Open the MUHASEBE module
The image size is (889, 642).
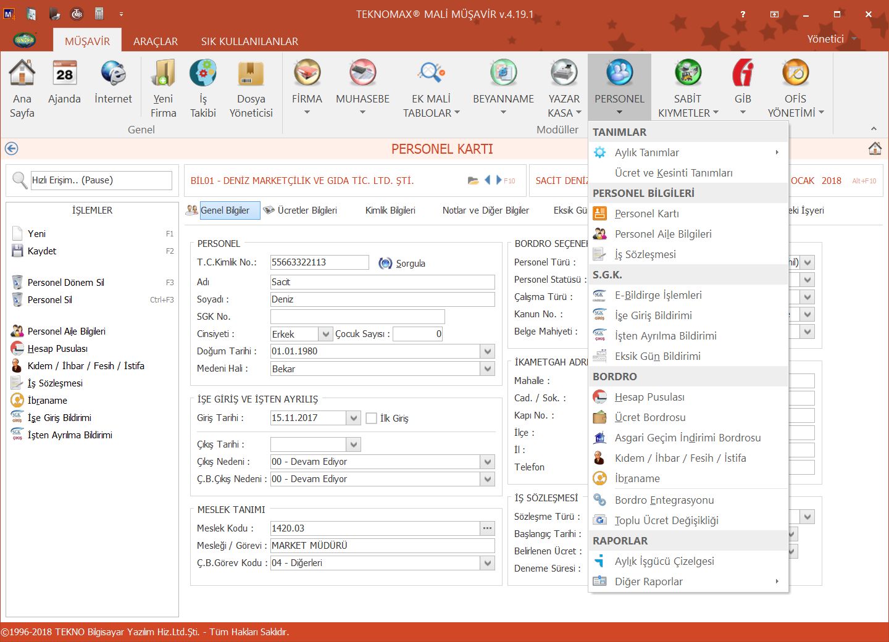click(362, 74)
